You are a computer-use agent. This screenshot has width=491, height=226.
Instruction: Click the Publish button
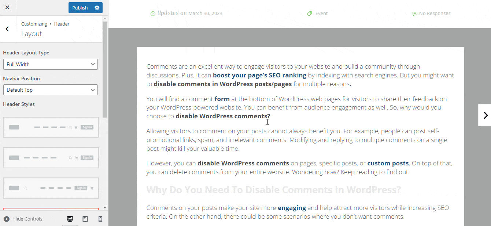80,8
